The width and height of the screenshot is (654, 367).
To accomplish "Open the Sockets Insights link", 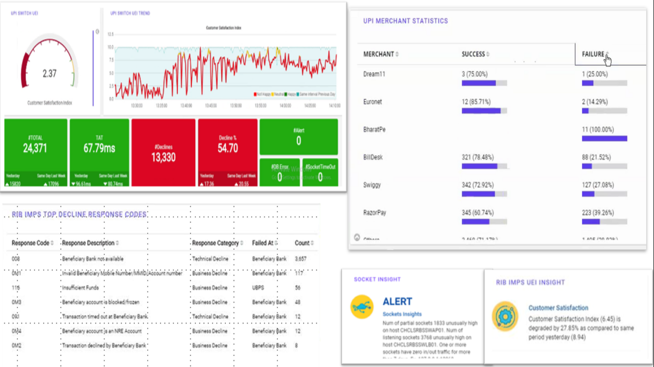I will 402,314.
